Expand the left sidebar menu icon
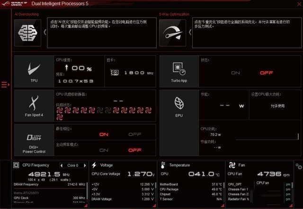 [5, 84]
